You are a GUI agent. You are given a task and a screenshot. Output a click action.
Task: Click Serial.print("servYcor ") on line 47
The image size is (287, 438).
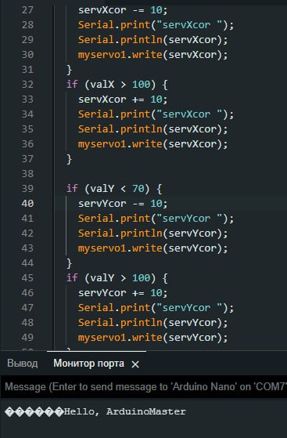point(156,308)
